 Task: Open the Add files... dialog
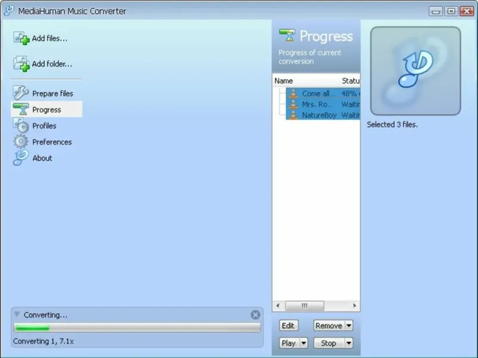[40, 38]
